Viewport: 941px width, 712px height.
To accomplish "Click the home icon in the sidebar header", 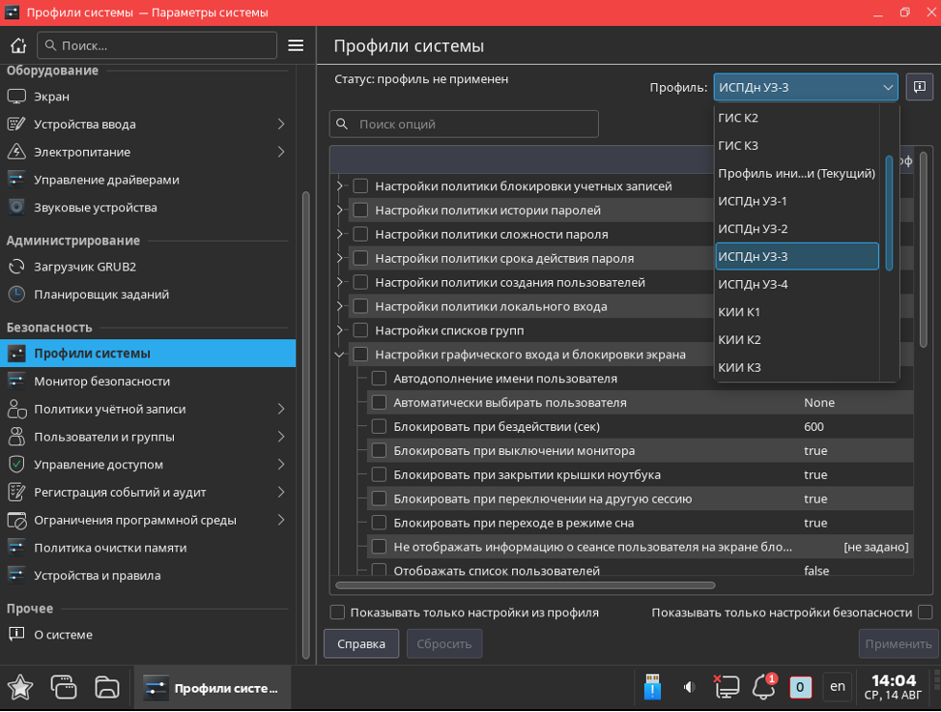I will (18, 45).
